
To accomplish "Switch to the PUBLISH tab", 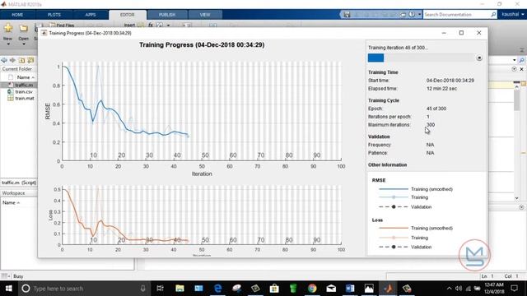I will (167, 15).
